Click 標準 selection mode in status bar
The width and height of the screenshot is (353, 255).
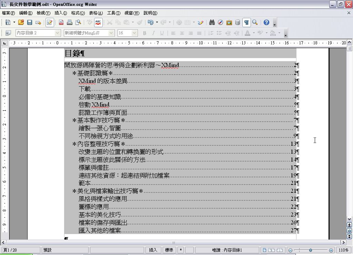(x=169, y=250)
